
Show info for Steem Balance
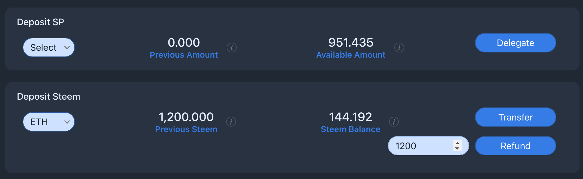[x=394, y=122]
